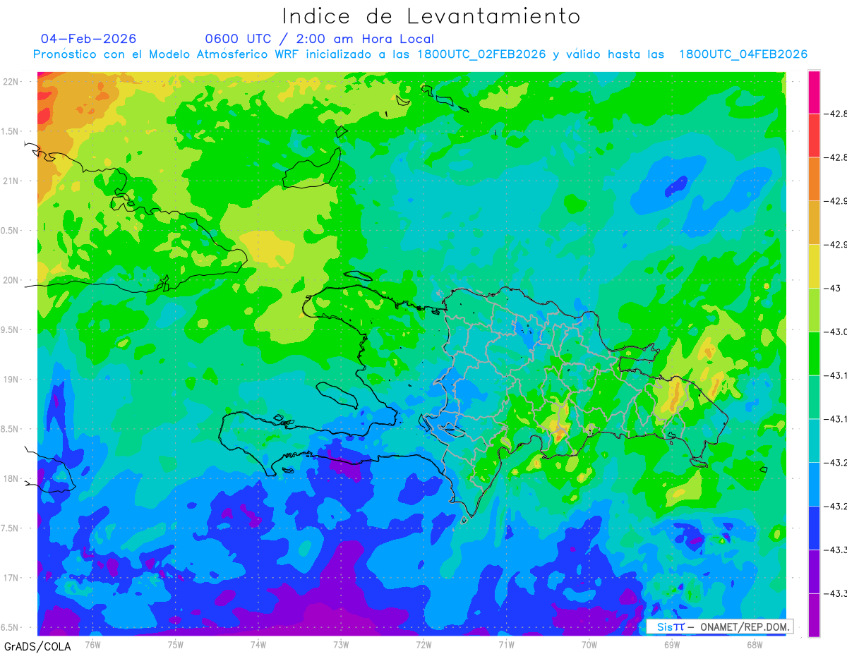Pick the yellow-green swatch in the color scale

tap(814, 310)
